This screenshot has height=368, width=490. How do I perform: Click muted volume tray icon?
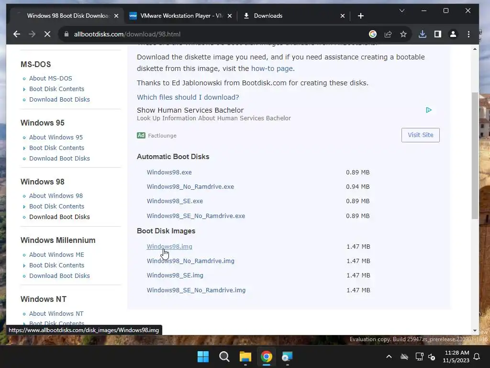click(x=432, y=356)
